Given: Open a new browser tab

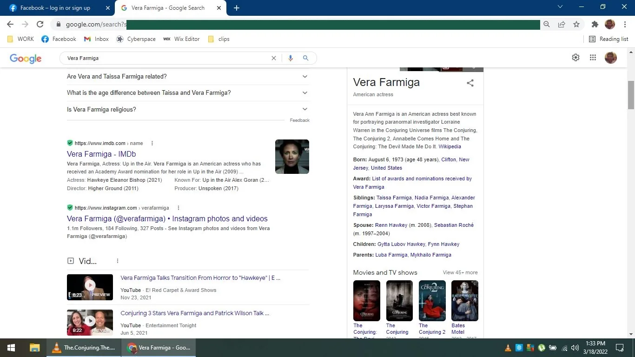Looking at the screenshot, I should (237, 8).
